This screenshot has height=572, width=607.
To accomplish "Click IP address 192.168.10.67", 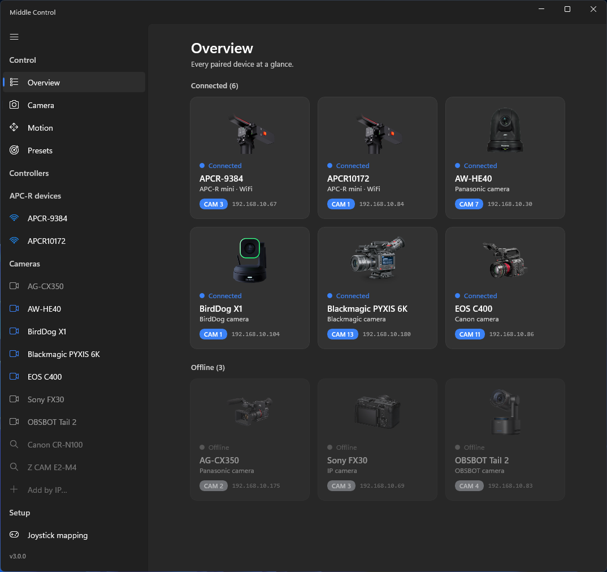I will click(254, 204).
